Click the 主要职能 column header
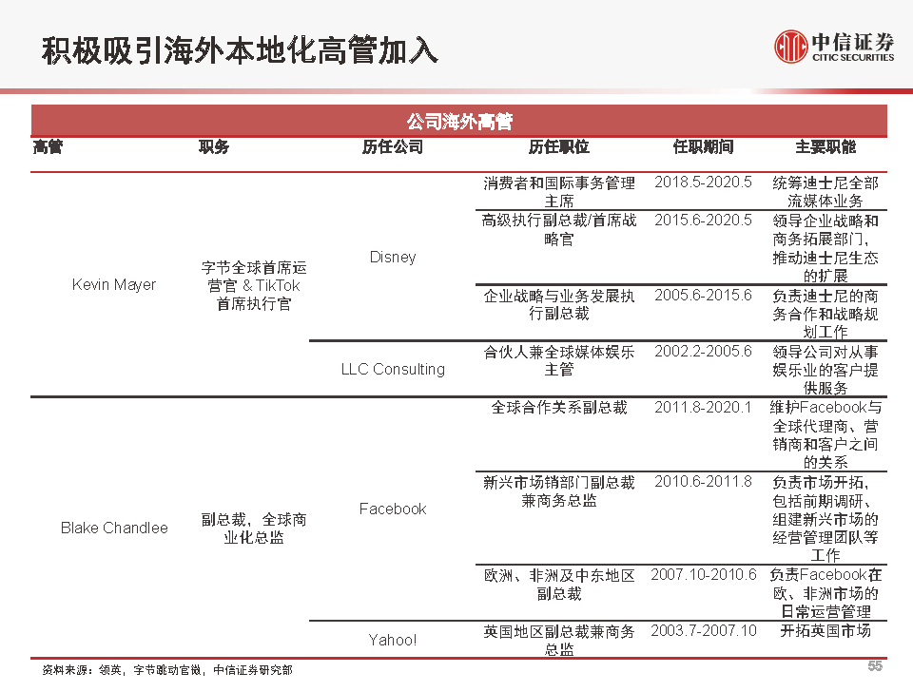This screenshot has width=913, height=692. click(x=826, y=146)
